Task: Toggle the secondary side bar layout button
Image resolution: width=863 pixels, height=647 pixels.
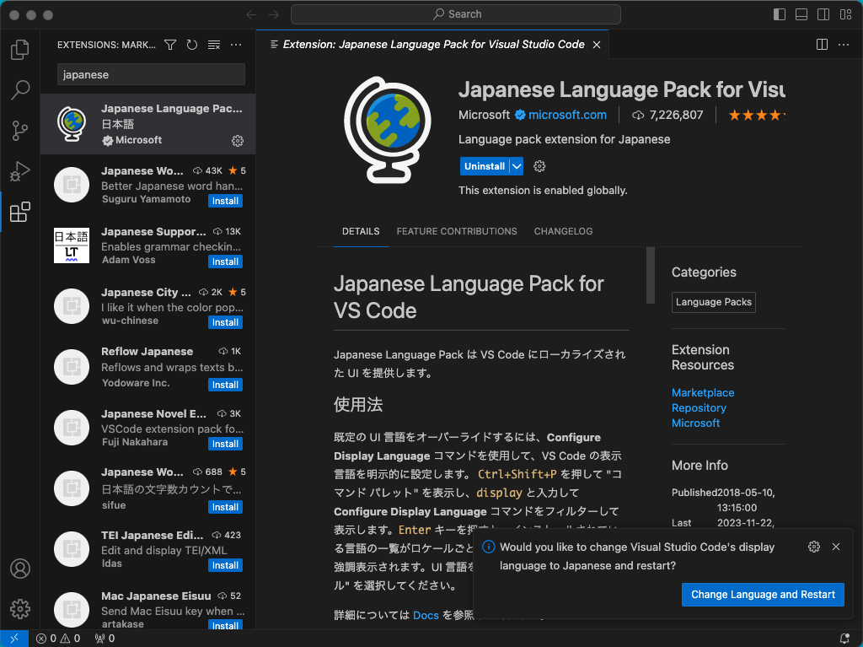Action: pyautogui.click(x=823, y=14)
